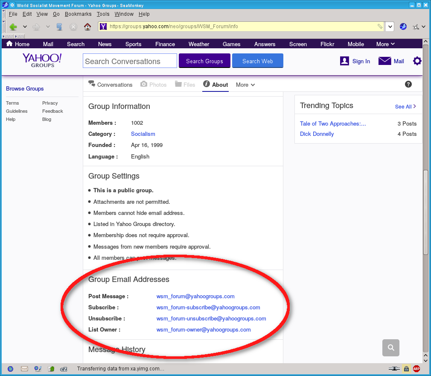Open Yahoo Groups settings gear icon
The width and height of the screenshot is (431, 376).
pyautogui.click(x=417, y=61)
